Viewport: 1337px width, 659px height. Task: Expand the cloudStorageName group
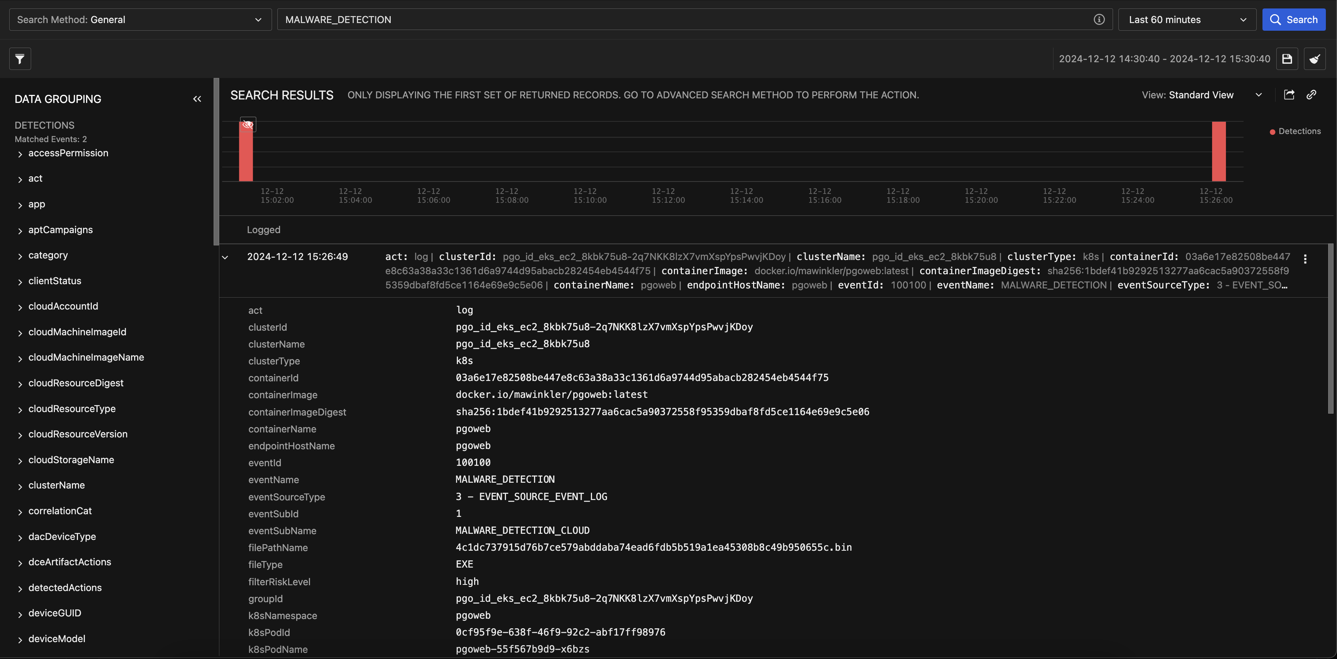click(20, 461)
